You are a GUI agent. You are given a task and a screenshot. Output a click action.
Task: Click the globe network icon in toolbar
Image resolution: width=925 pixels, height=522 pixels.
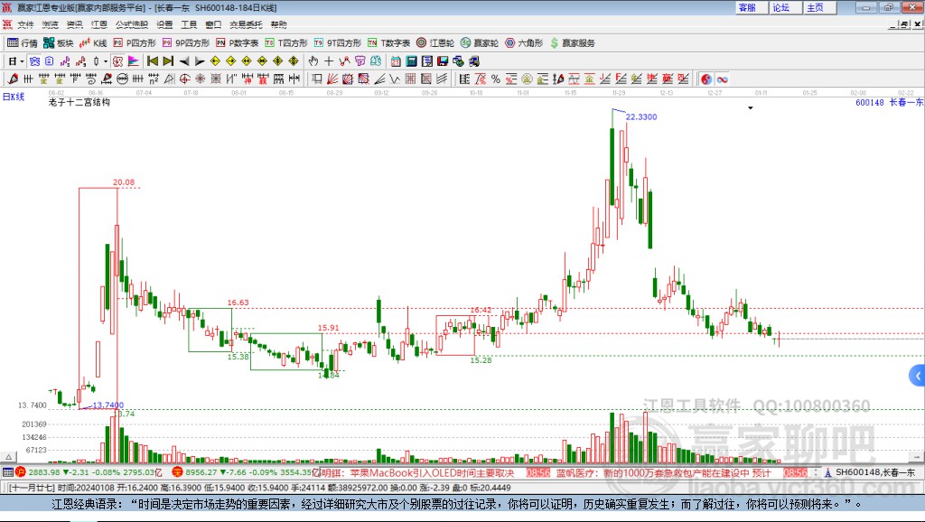click(x=458, y=61)
